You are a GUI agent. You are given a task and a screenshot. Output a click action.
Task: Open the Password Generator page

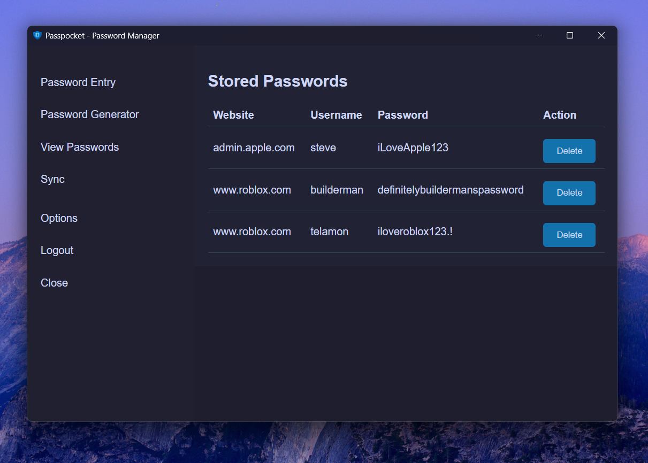pos(90,114)
